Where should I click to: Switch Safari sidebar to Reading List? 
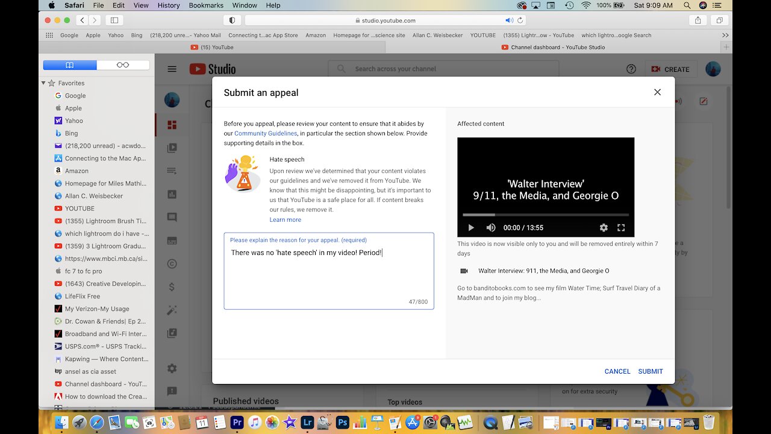[x=123, y=65]
